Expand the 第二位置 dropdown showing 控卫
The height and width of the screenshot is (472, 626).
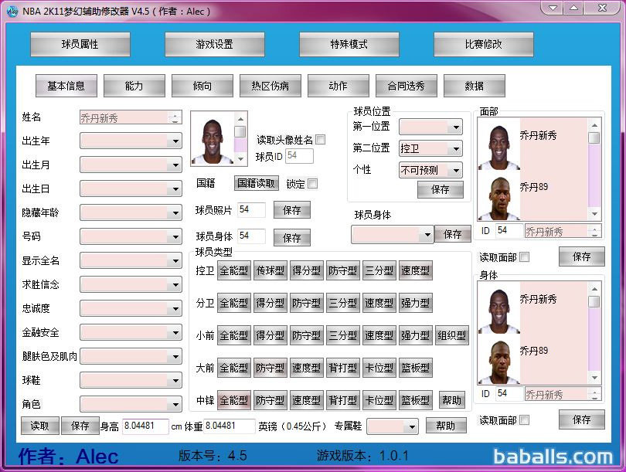(x=456, y=148)
